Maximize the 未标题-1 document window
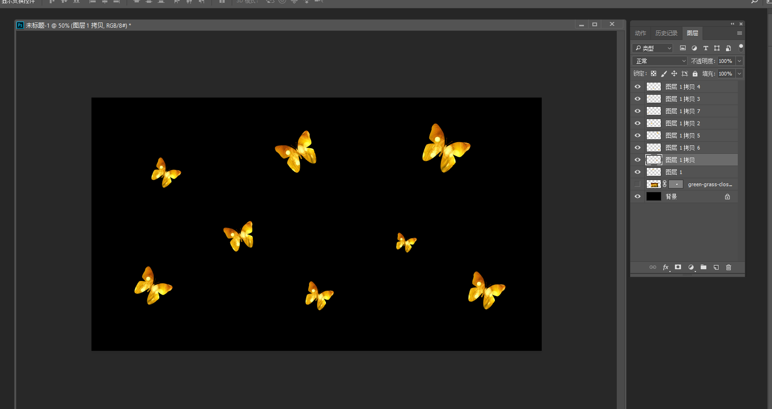 [x=595, y=25]
